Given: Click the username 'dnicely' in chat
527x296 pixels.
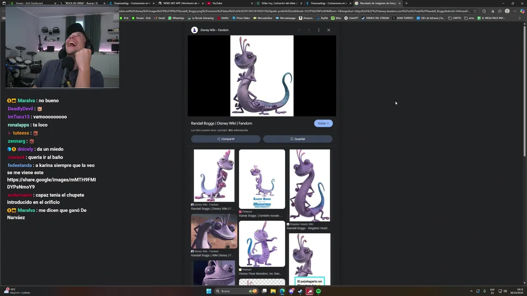Looking at the screenshot, I should tap(25, 149).
